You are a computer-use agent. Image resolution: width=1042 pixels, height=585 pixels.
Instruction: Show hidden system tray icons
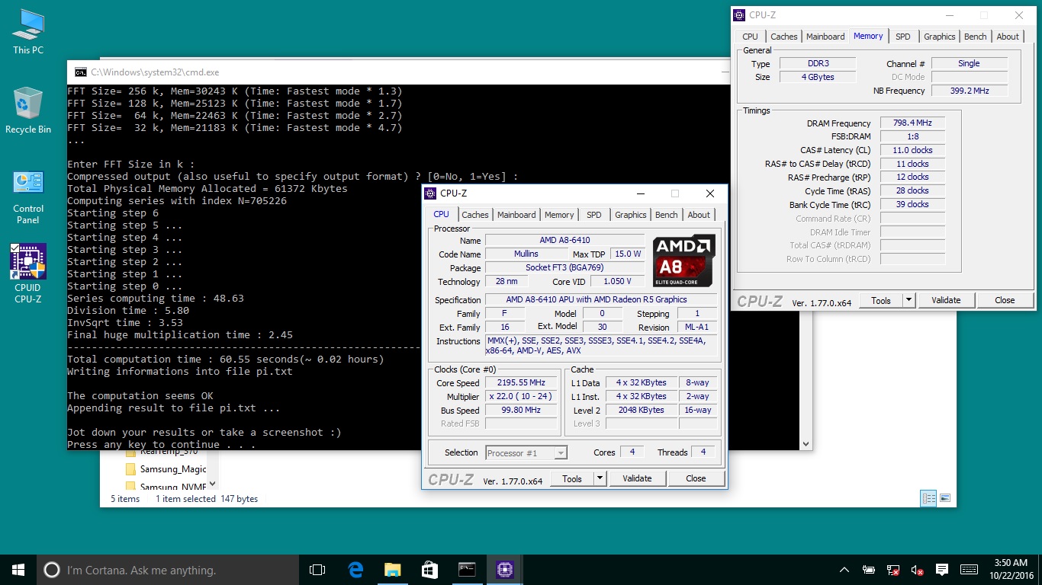844,570
